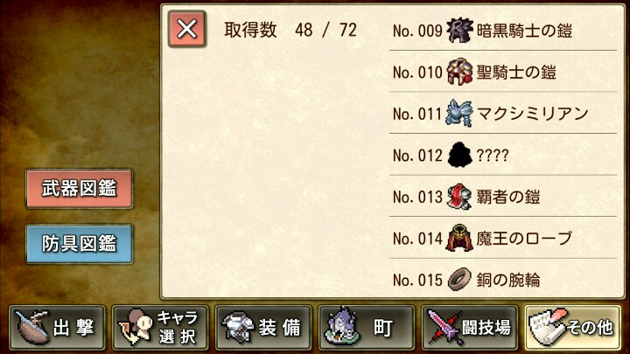Open the 装備 equipment menu
Image resolution: width=630 pixels, height=354 pixels.
tap(263, 328)
